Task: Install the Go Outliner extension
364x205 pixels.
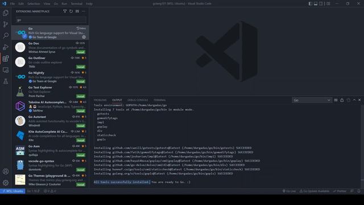Action: [x=81, y=67]
